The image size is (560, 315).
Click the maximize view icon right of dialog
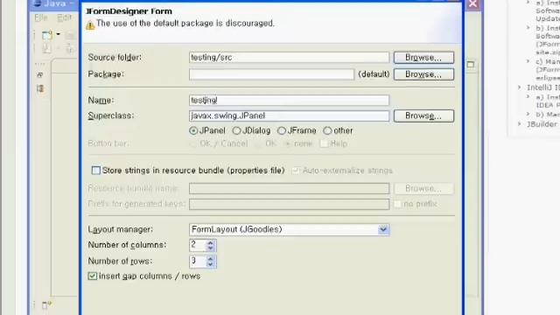(471, 65)
